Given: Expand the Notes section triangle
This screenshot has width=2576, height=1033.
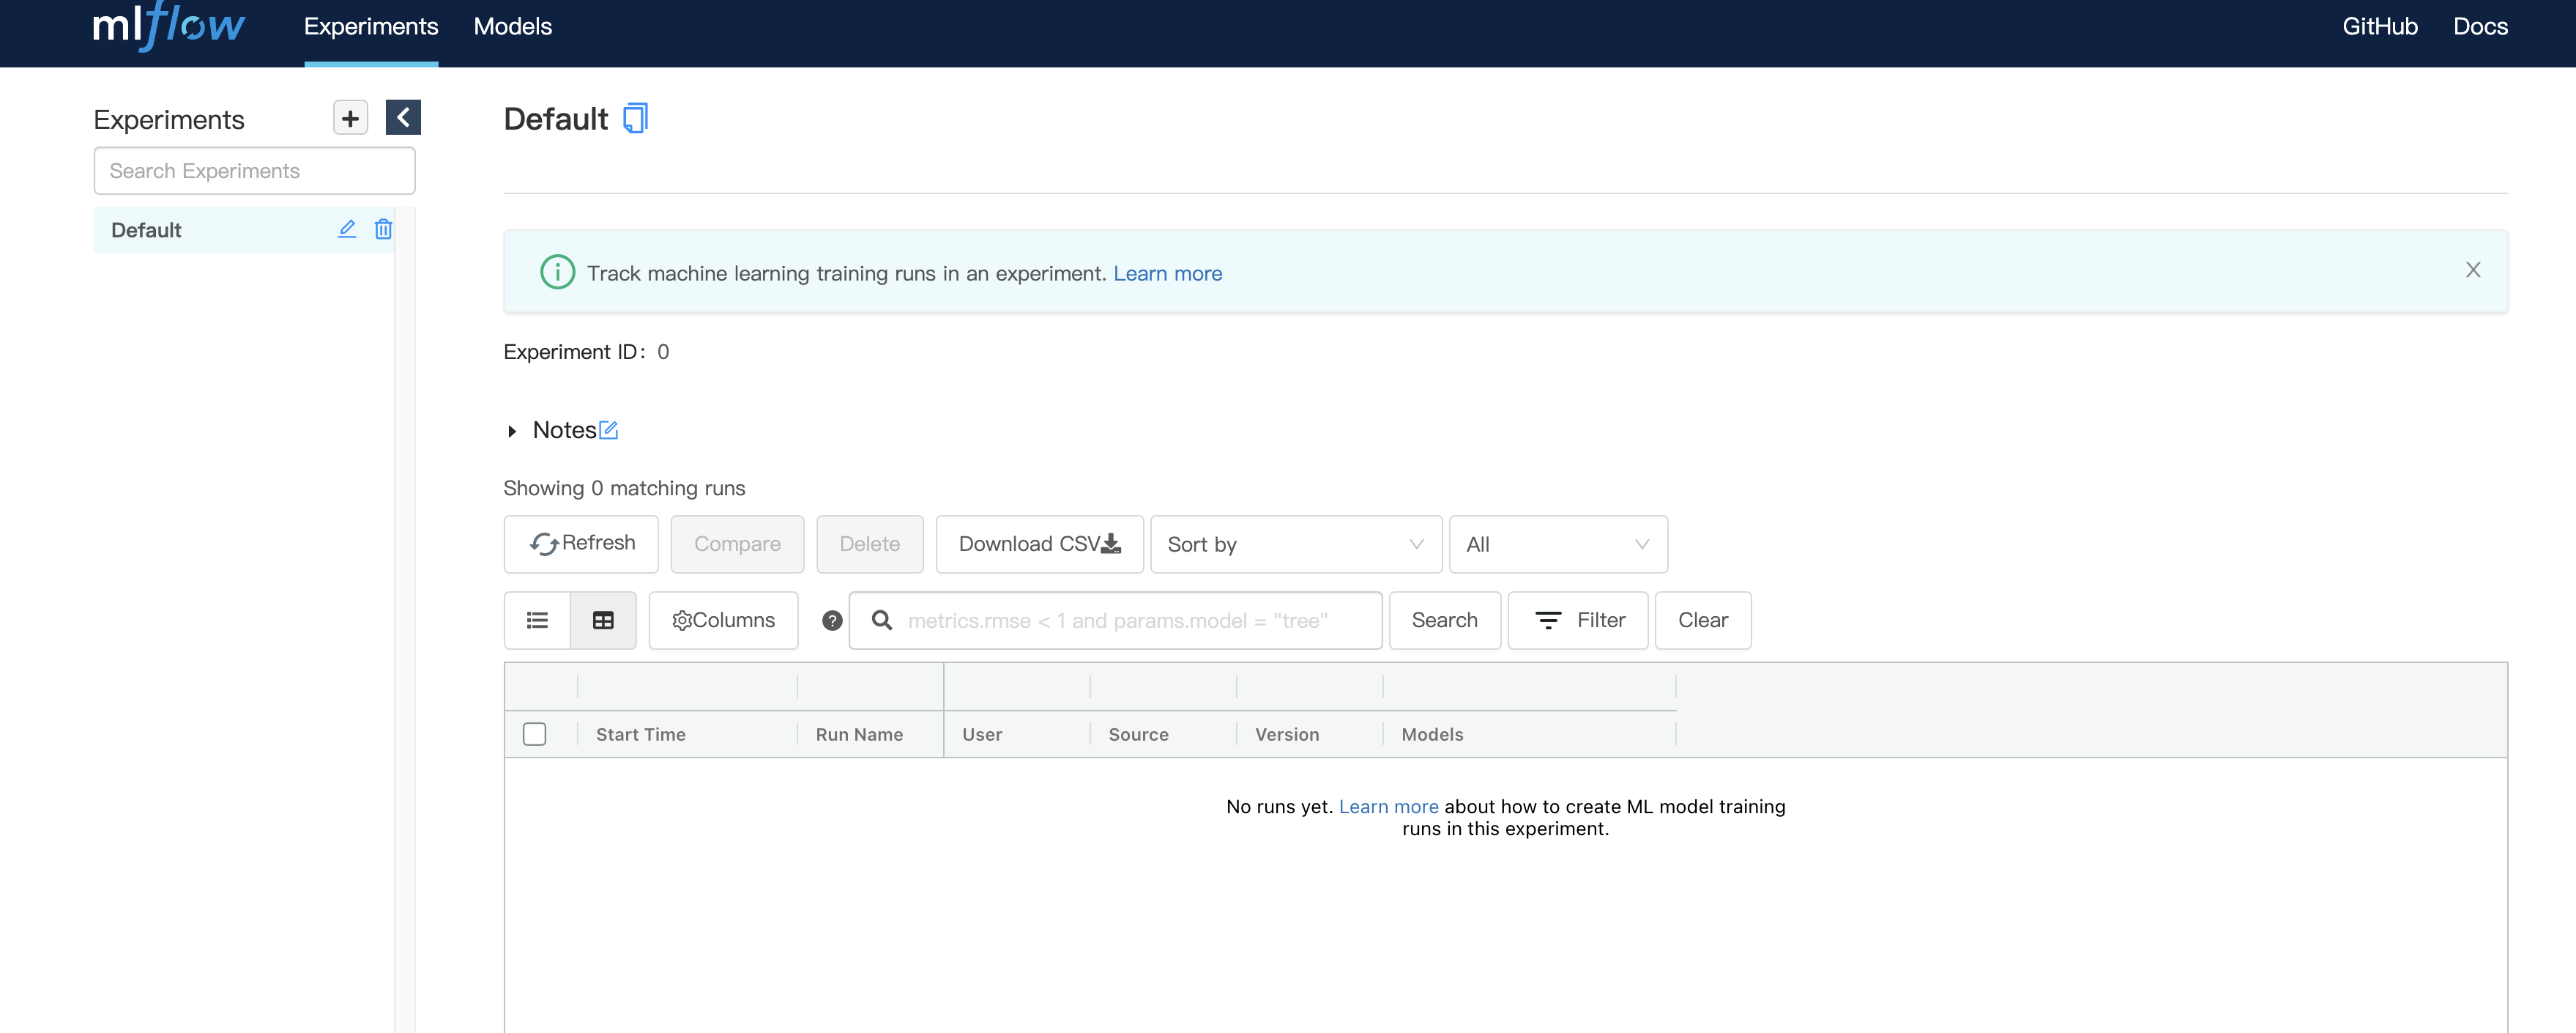Looking at the screenshot, I should [512, 432].
